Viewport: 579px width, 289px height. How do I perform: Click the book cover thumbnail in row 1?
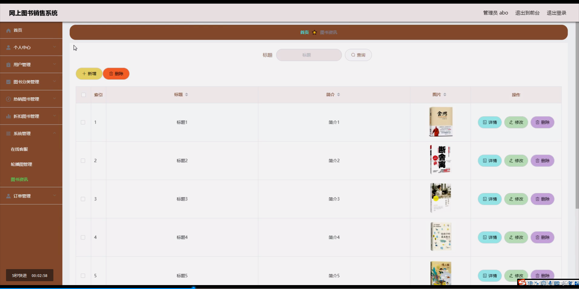pyautogui.click(x=441, y=122)
